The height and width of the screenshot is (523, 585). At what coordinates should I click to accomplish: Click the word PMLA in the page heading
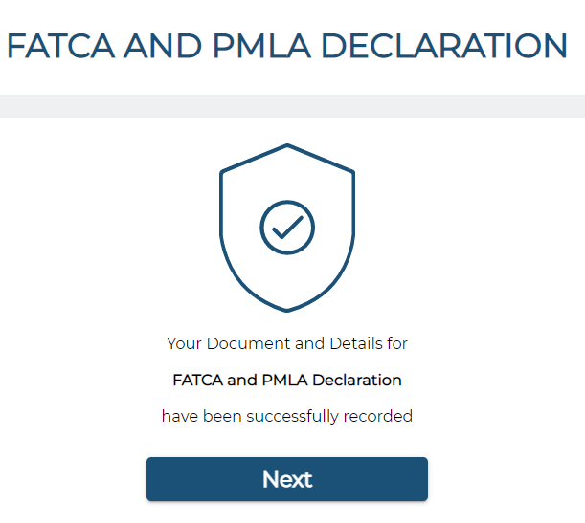click(262, 46)
